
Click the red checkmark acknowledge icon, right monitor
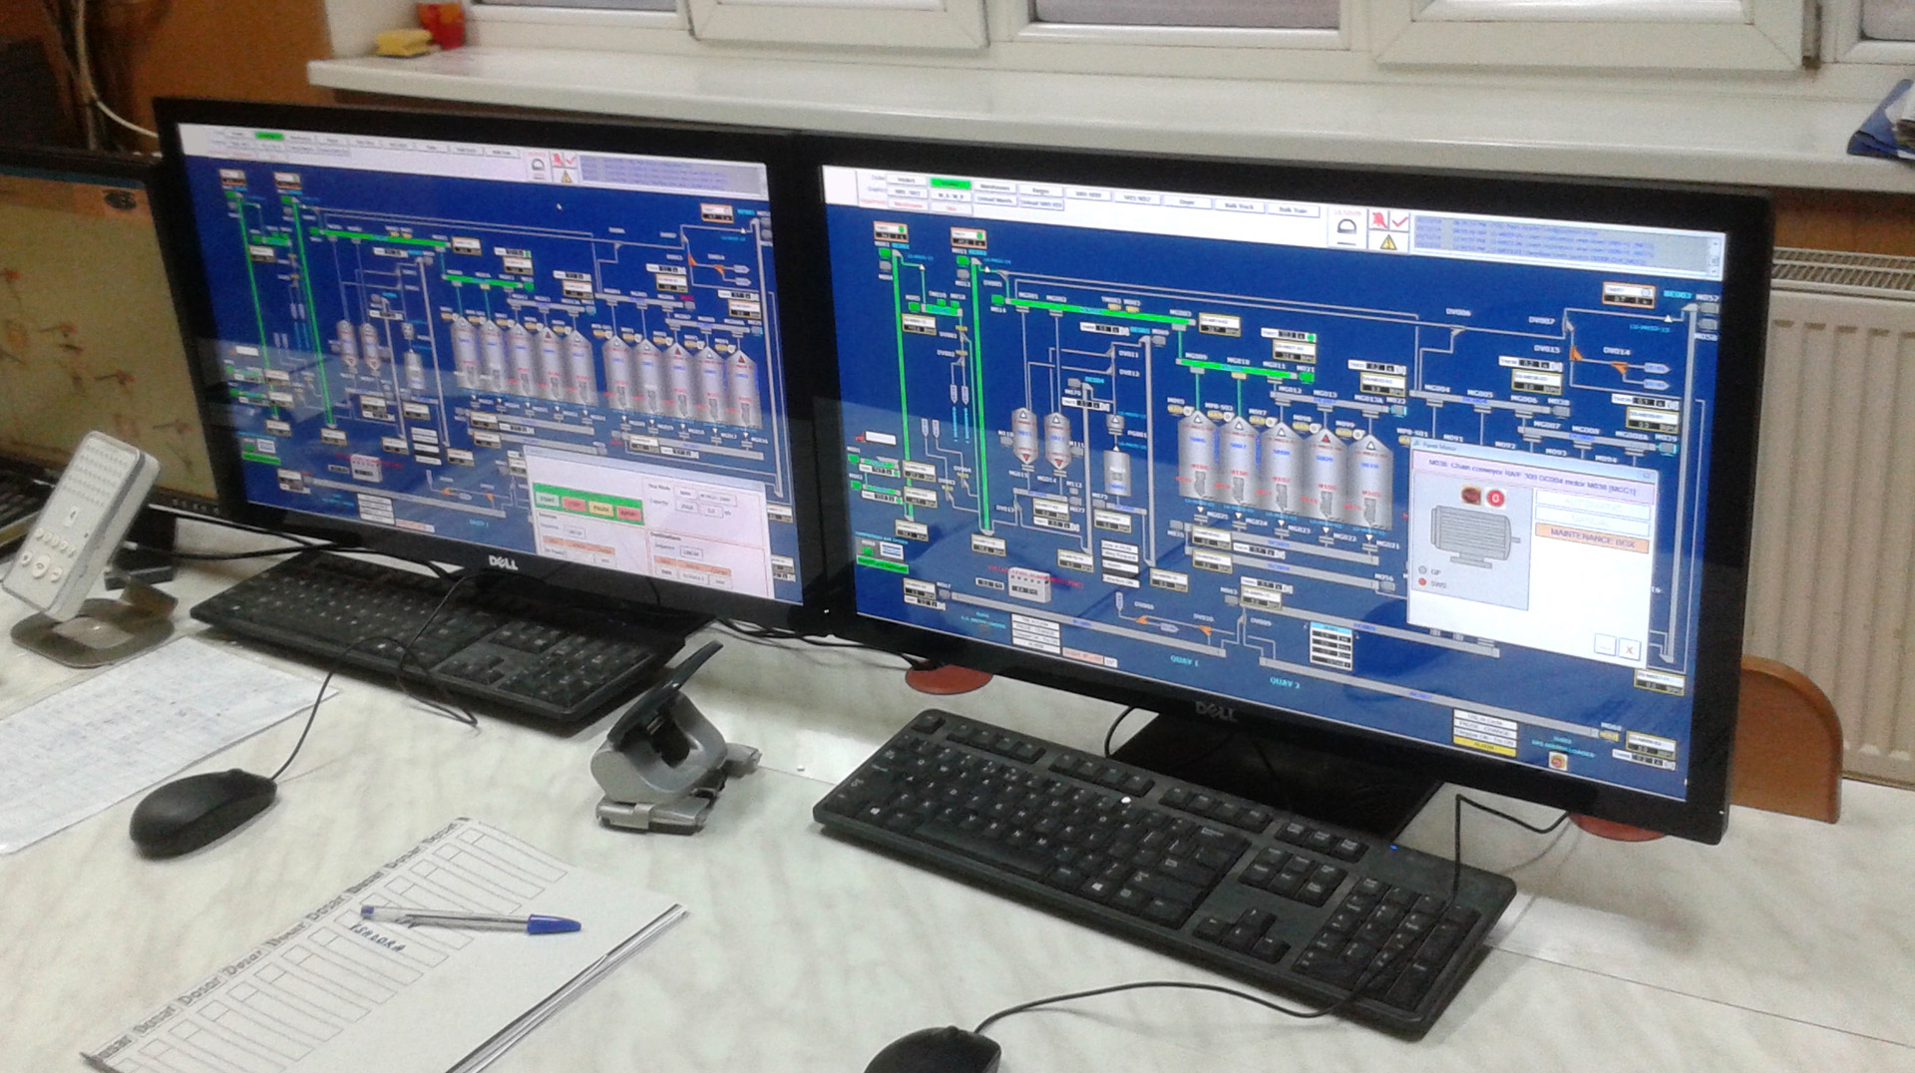pos(1399,221)
